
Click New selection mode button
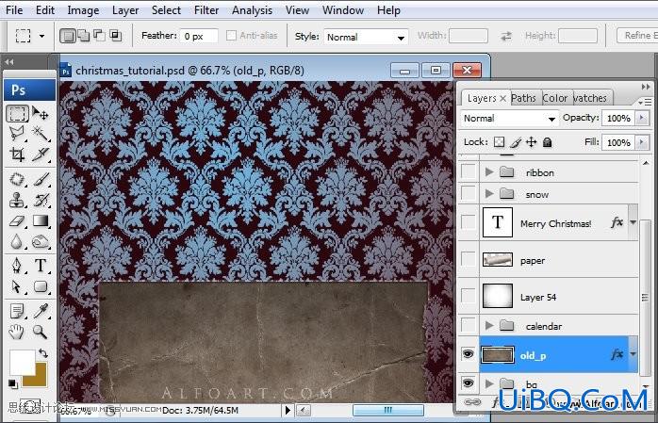point(68,36)
